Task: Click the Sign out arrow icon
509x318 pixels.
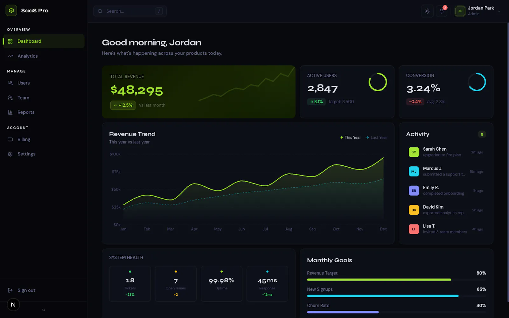Action: click(10, 290)
